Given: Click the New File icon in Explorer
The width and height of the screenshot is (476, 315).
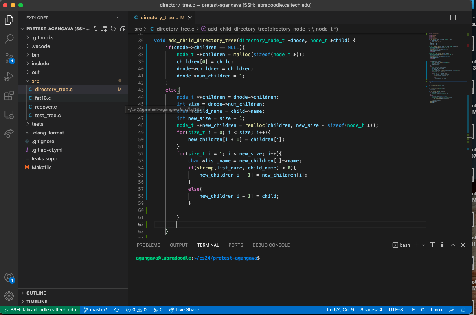Looking at the screenshot, I should coord(94,29).
